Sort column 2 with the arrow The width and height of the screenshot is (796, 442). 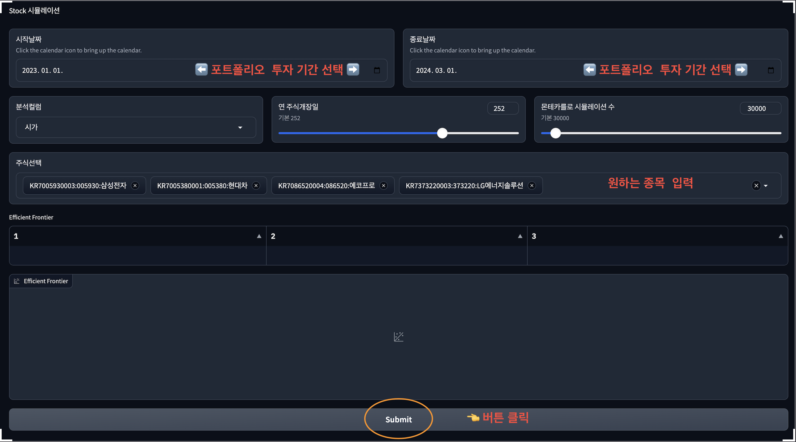coord(520,236)
